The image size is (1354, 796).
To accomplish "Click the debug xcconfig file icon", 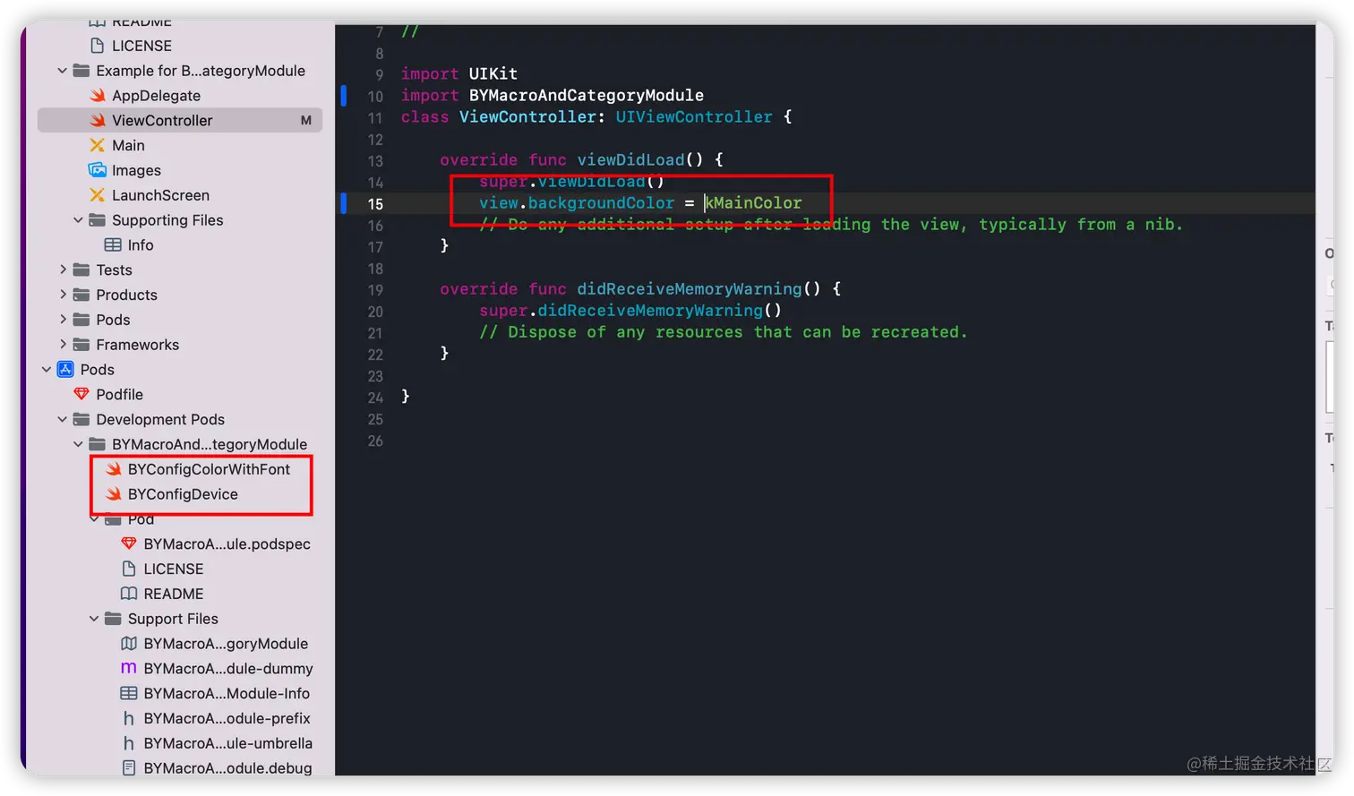I will click(x=129, y=768).
